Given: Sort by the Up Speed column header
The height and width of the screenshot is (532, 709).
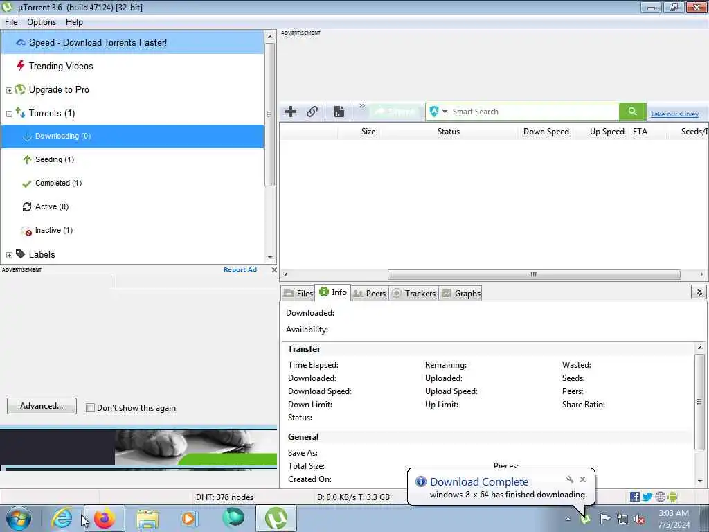Looking at the screenshot, I should 607,132.
